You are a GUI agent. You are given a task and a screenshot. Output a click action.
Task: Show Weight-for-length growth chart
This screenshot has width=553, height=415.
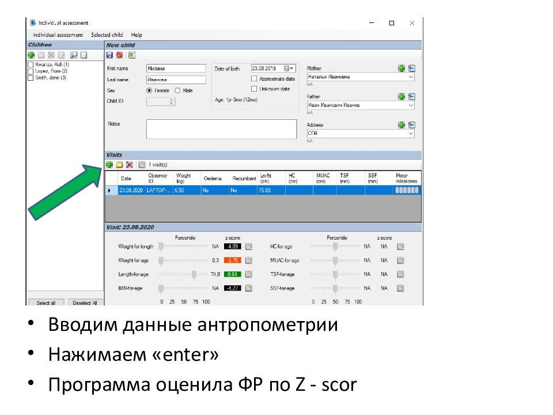pos(249,246)
